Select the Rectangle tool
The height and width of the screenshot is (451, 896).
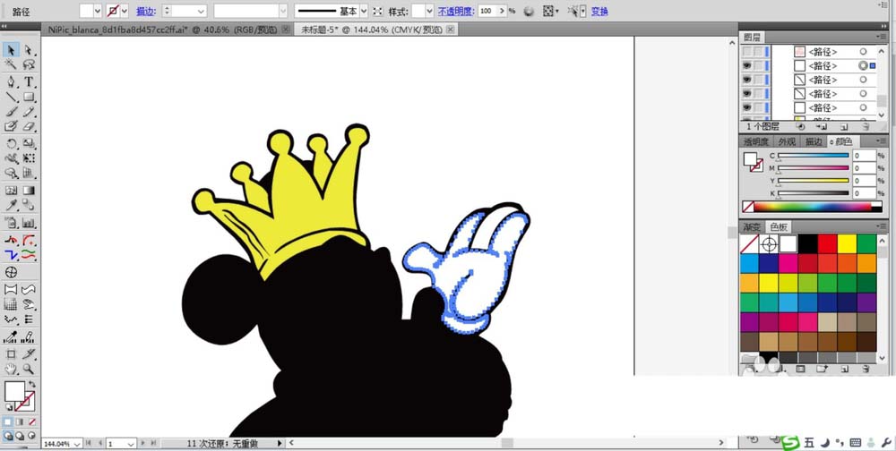pos(29,97)
